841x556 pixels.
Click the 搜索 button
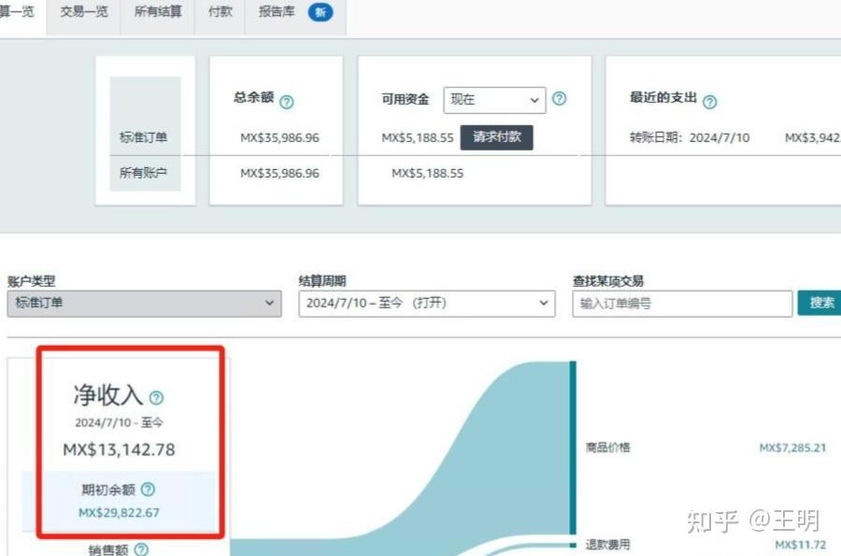pyautogui.click(x=820, y=304)
